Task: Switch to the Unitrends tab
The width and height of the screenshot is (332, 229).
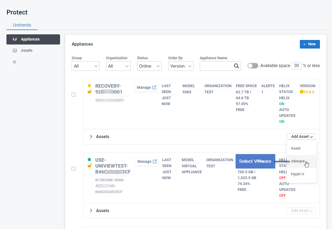Action: (x=22, y=25)
